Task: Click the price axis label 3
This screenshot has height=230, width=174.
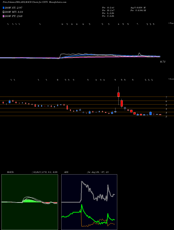Action: pos(166,113)
